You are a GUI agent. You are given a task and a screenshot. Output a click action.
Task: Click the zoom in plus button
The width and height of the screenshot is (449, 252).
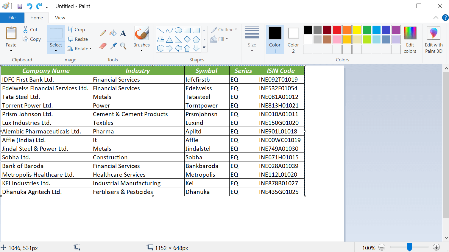pos(436,247)
